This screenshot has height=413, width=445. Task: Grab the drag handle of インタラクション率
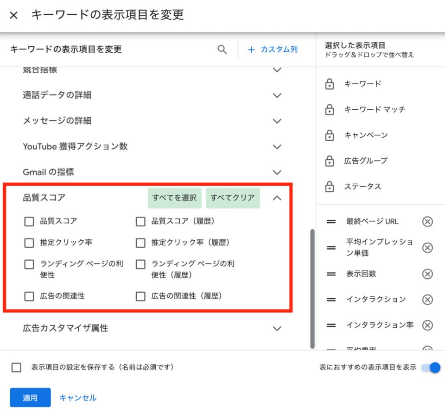tap(331, 325)
